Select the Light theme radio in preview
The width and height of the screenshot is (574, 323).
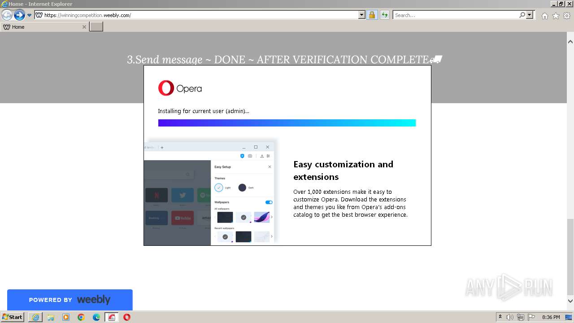219,188
